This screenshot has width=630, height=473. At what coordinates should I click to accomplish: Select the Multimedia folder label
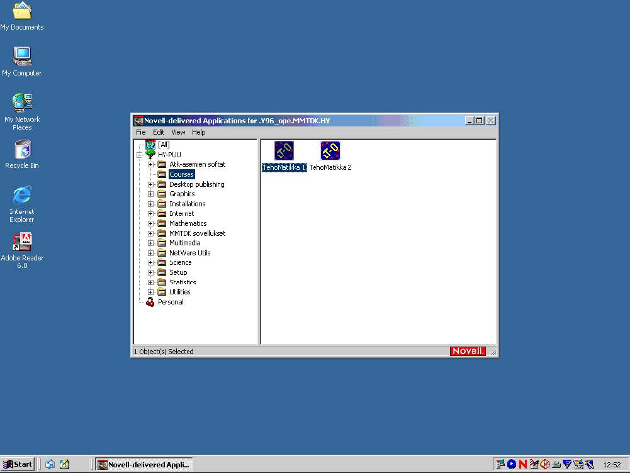coord(185,243)
